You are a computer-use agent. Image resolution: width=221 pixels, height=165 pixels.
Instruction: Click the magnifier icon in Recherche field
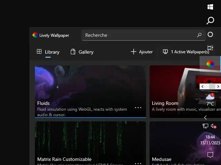199,35
